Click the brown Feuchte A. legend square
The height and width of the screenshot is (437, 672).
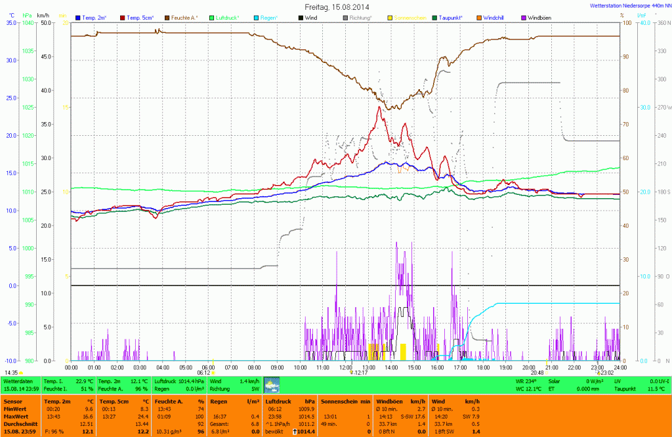click(x=167, y=17)
